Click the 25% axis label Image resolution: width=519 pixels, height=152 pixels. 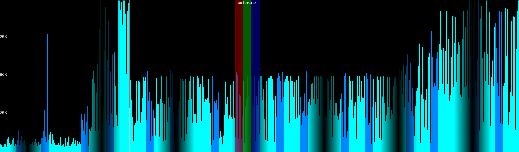[x=3, y=113]
